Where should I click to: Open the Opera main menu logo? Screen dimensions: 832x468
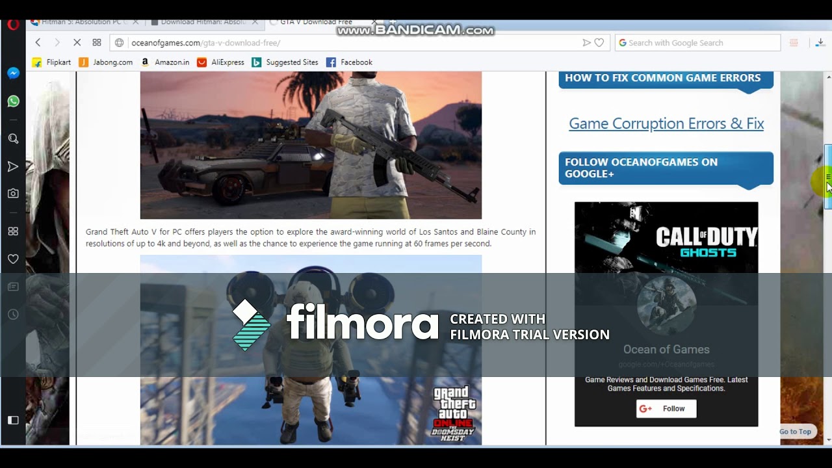pyautogui.click(x=13, y=25)
